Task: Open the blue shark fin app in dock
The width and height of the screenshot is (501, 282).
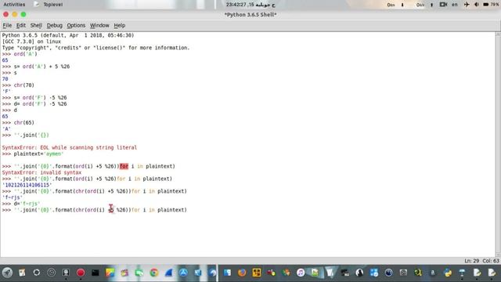Action: pos(169,273)
